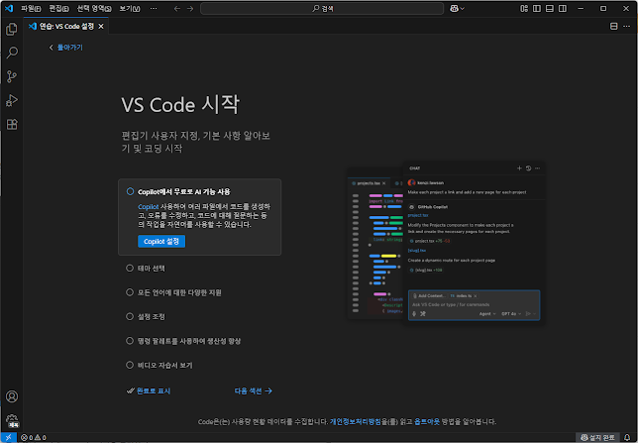
Task: Toggle the bottom panel icon
Action: [x=550, y=9]
